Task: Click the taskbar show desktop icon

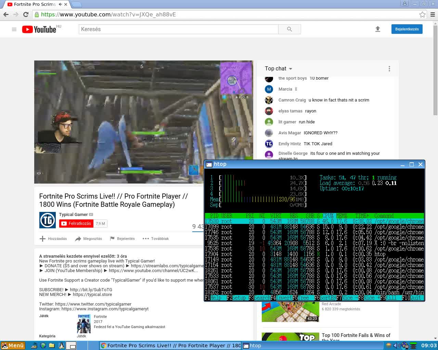Action: [x=34, y=346]
